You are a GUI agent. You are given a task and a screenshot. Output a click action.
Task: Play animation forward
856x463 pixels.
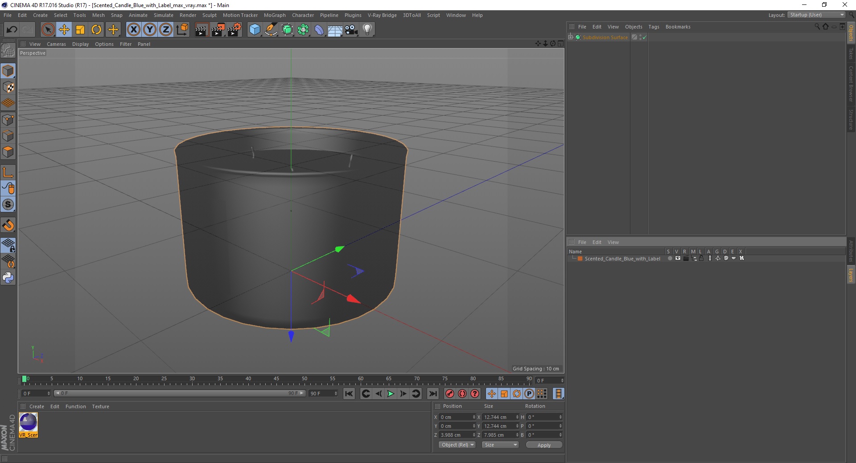pyautogui.click(x=391, y=394)
